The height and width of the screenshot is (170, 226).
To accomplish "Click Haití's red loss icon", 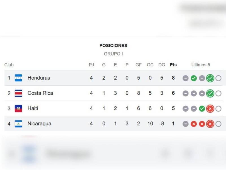I will [x=210, y=108].
